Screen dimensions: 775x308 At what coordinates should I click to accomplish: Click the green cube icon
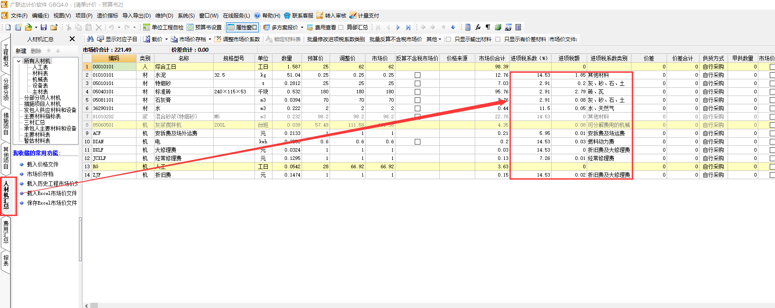coord(498,27)
